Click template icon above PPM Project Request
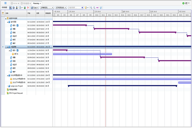The height and width of the screenshot is (128, 192). tap(7, 90)
